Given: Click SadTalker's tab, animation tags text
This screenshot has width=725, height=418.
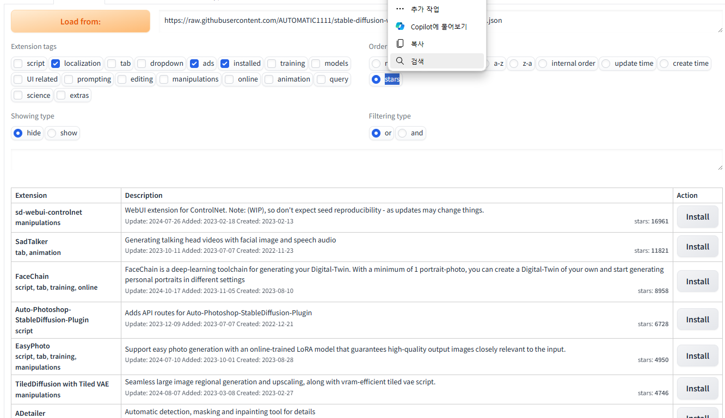Looking at the screenshot, I should click(x=38, y=253).
